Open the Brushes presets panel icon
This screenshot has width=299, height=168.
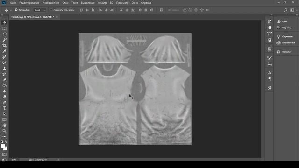pyautogui.click(x=270, y=64)
